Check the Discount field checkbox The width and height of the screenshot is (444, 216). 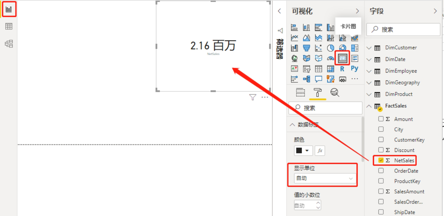point(381,150)
